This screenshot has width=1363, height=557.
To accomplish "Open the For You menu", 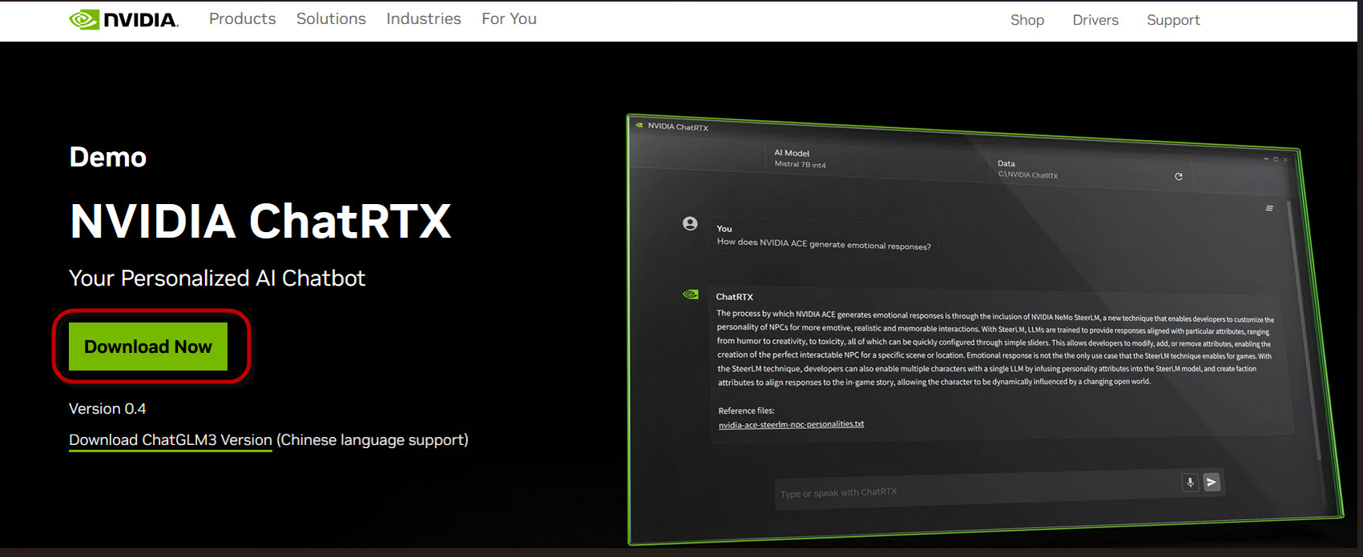I will tap(509, 19).
